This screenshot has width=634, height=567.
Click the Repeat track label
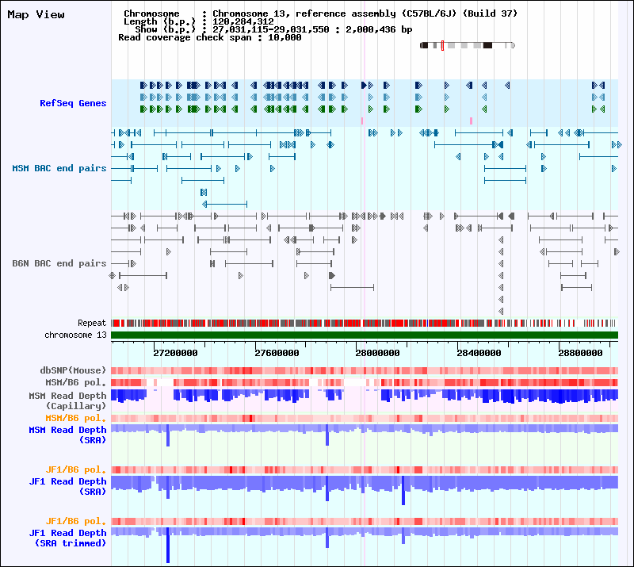92,323
